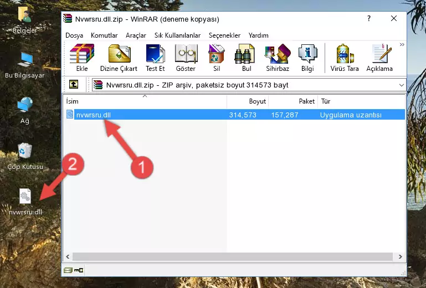Run Virüs Tara scan tool
Image resolution: width=426 pixels, height=288 pixels.
pos(345,54)
